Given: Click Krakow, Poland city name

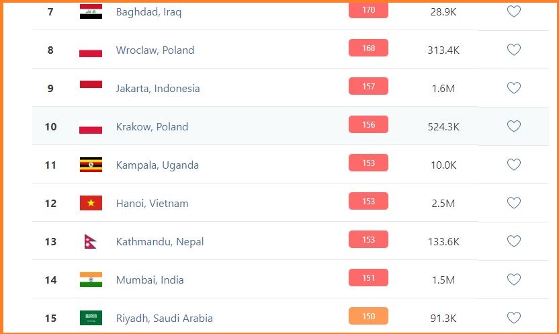Looking at the screenshot, I should tap(152, 127).
